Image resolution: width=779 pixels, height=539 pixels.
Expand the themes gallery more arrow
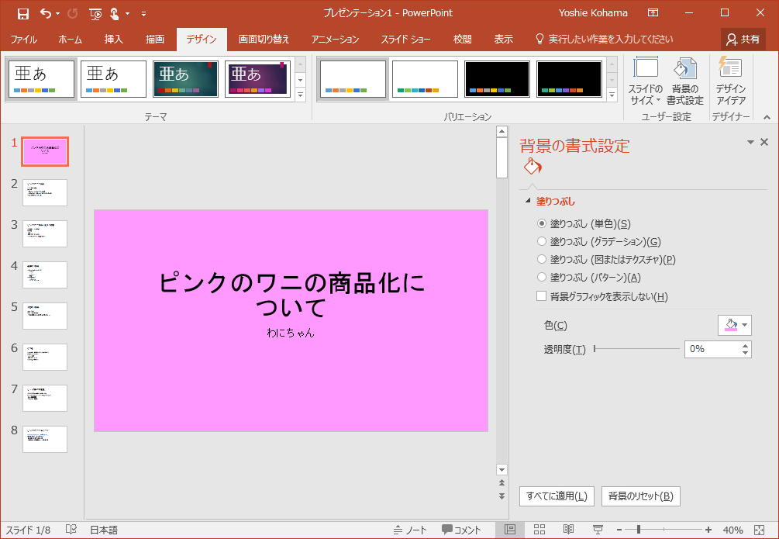click(x=301, y=95)
